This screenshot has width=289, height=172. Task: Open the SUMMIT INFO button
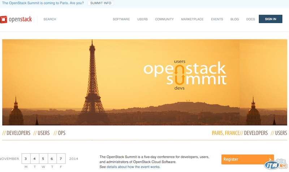pyautogui.click(x=101, y=3)
